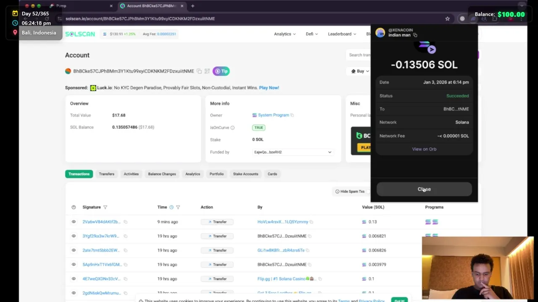Screen dimensions: 538x302
Task: Open Avg Fee 0.00002251 value
Action: pos(166,34)
